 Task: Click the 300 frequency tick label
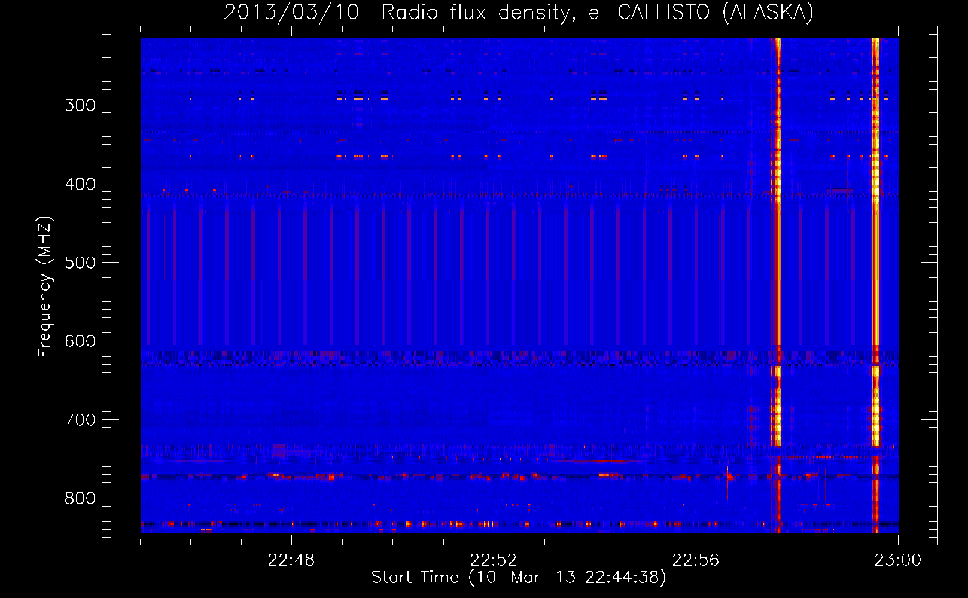coord(80,105)
